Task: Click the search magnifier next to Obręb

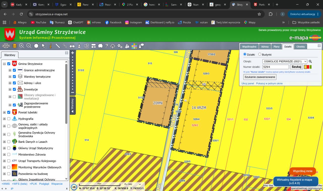Action: (x=310, y=61)
